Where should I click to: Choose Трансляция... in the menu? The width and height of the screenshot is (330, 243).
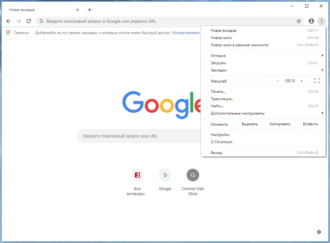click(x=263, y=99)
